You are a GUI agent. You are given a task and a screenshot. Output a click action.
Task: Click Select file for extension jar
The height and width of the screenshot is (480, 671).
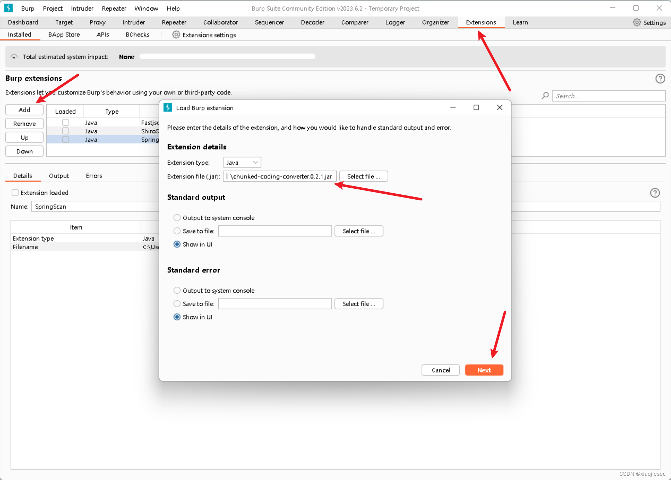(x=363, y=176)
